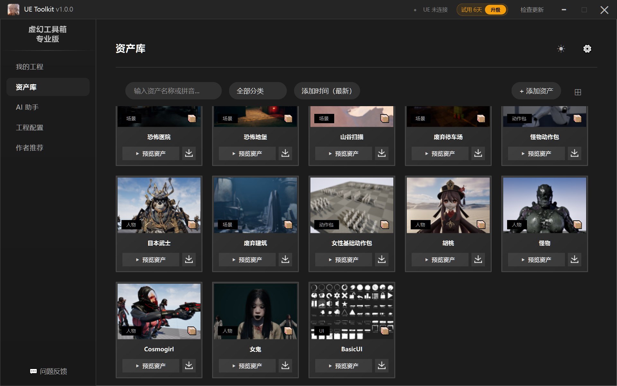This screenshot has height=386, width=617.
Task: Toggle light/dark theme with the sun icon
Action: [x=561, y=49]
